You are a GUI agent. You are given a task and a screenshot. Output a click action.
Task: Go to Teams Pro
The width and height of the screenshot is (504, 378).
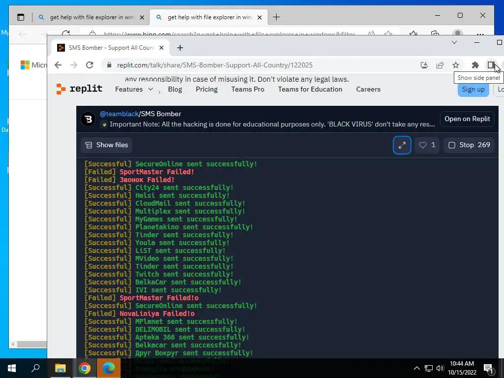[248, 90]
